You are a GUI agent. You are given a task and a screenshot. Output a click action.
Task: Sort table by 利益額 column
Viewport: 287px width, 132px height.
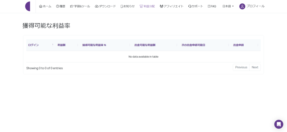click(x=68, y=45)
